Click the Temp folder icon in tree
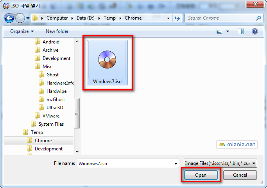This screenshot has height=188, width=267. (x=25, y=132)
